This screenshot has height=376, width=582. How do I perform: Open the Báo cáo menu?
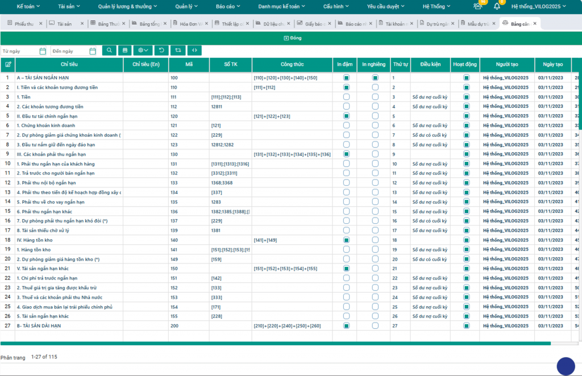click(228, 6)
